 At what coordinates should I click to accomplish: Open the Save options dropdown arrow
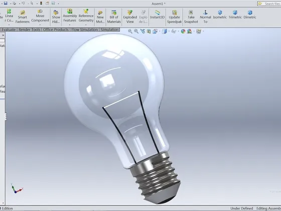(11, 4)
